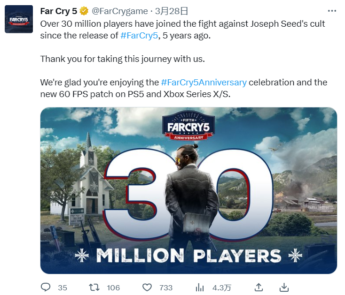
Task: Click the retweet arrows icon
Action: (x=94, y=287)
